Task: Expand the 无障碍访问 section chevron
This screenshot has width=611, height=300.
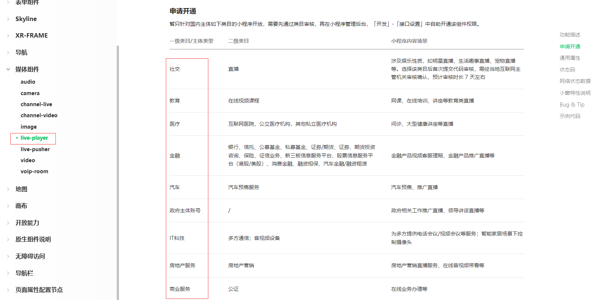Action: pyautogui.click(x=8, y=257)
